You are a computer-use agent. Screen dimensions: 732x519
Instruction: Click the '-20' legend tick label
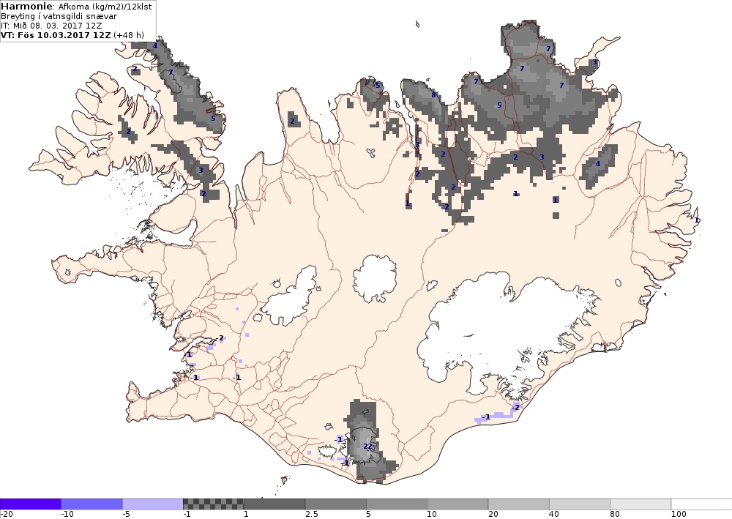tap(6, 515)
